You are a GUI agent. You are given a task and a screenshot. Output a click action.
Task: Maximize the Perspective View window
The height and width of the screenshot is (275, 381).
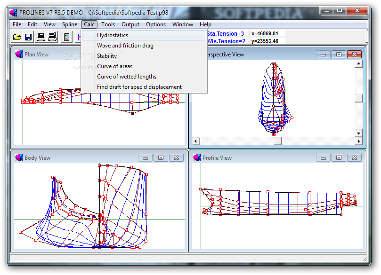[x=339, y=55]
